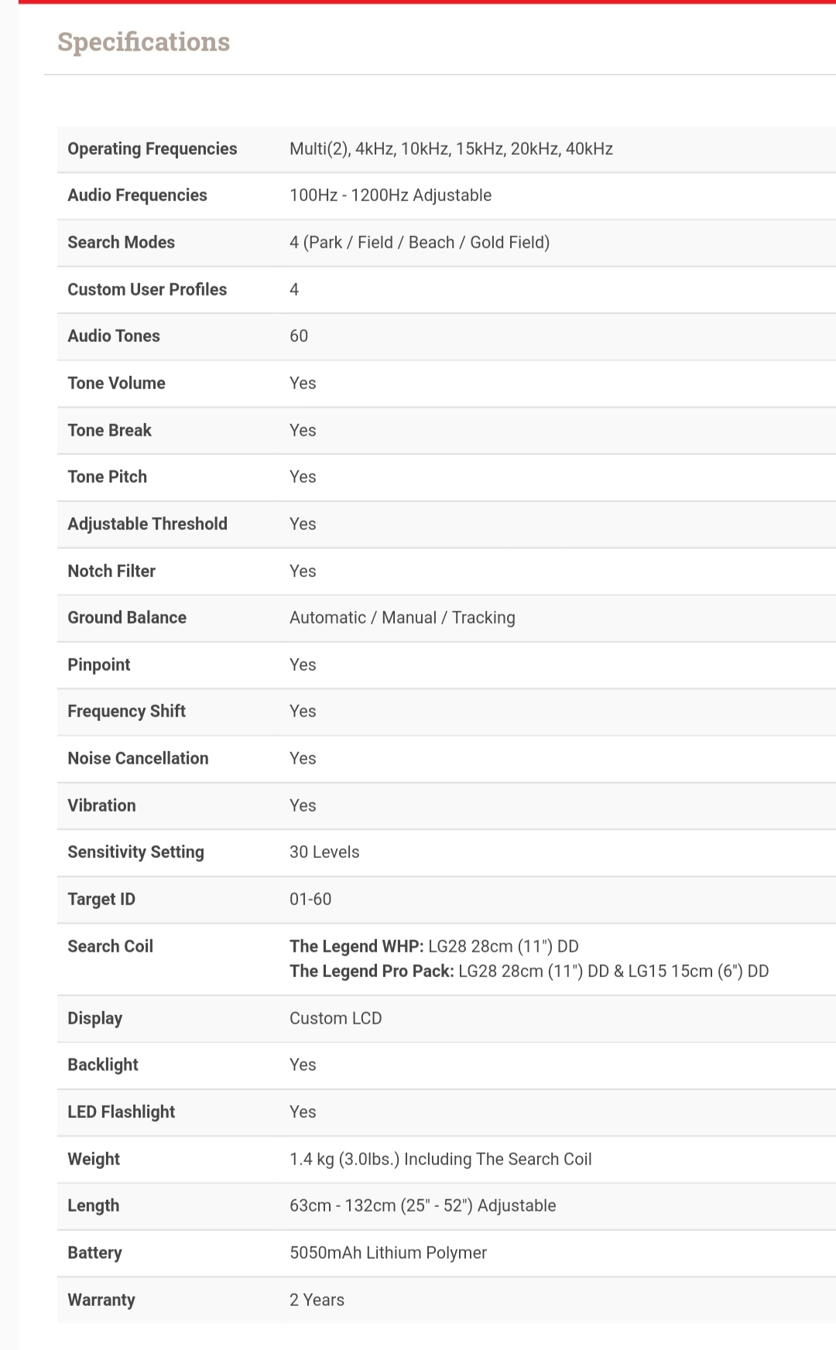Click The Legend WHP bold text
Image resolution: width=836 pixels, height=1350 pixels.
point(356,946)
